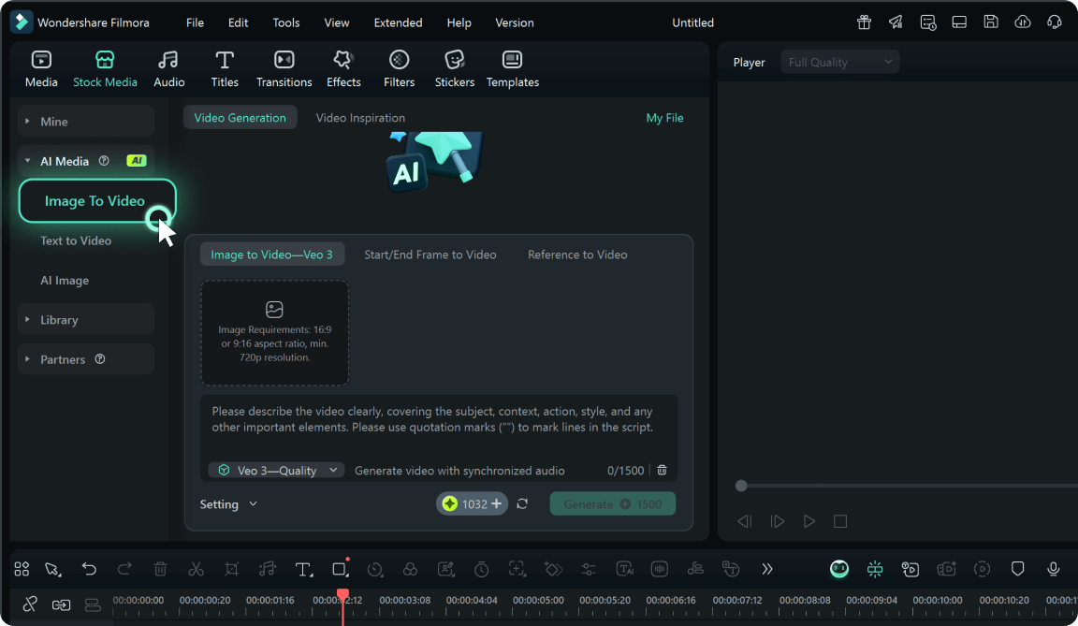This screenshot has height=626, width=1078.
Task: Click the redo arrow in timeline toolbar
Action: [x=124, y=569]
